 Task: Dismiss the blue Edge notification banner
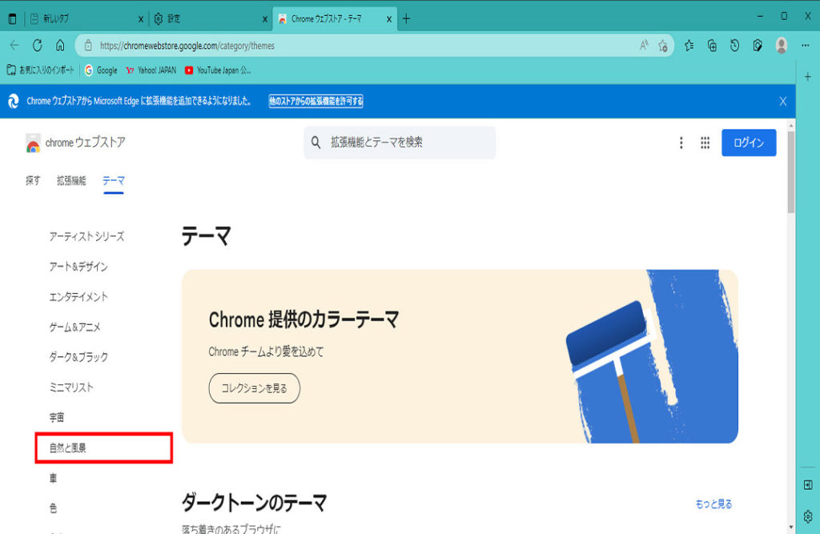click(782, 102)
